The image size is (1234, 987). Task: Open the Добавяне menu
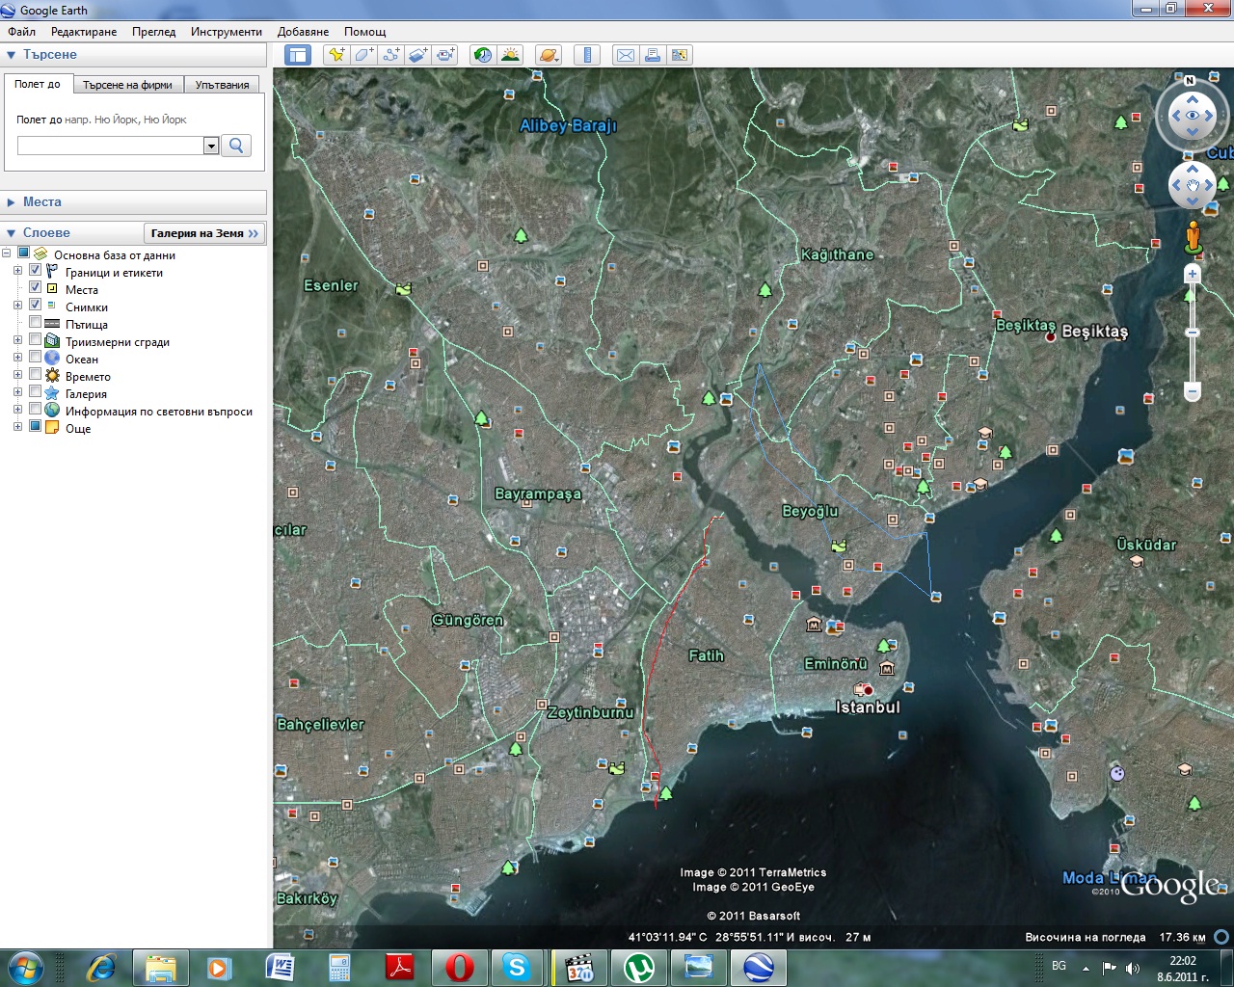point(304,32)
